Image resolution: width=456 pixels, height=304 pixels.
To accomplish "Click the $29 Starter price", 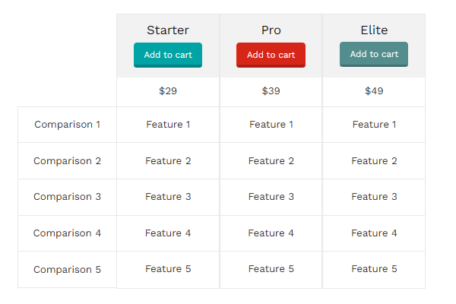I will [x=168, y=91].
